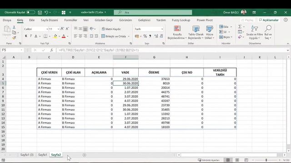Open the font name Calibri dropdown
Screen dimensions: 291x163
point(47,29)
